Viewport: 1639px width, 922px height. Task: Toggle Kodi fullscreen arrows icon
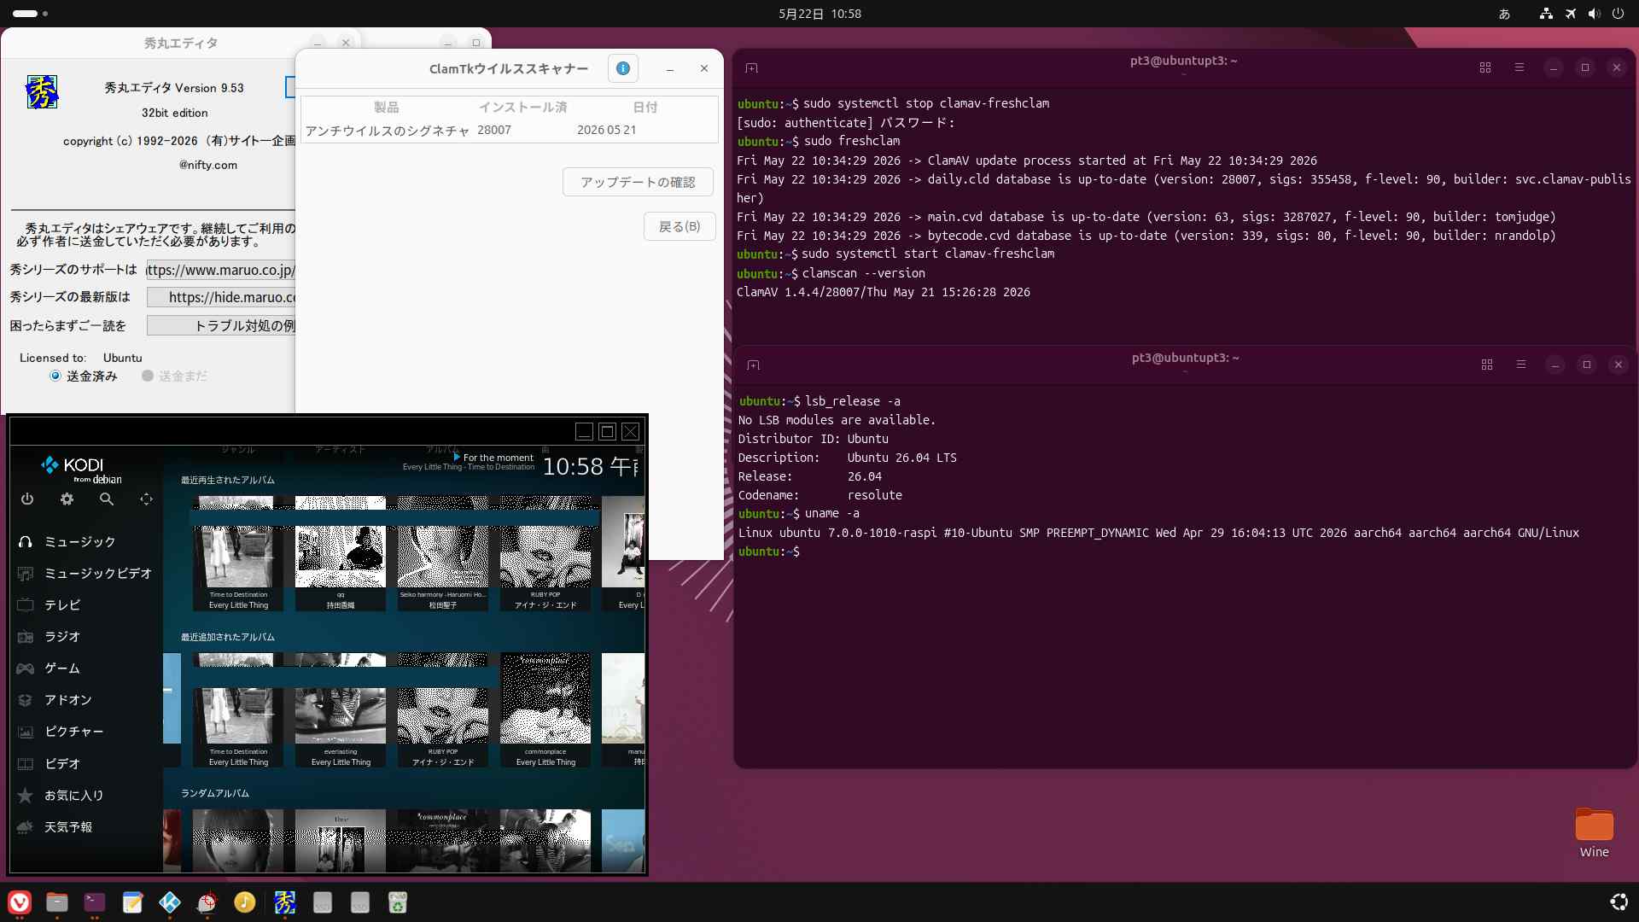(146, 499)
